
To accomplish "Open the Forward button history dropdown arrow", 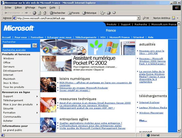I will 30,13.
